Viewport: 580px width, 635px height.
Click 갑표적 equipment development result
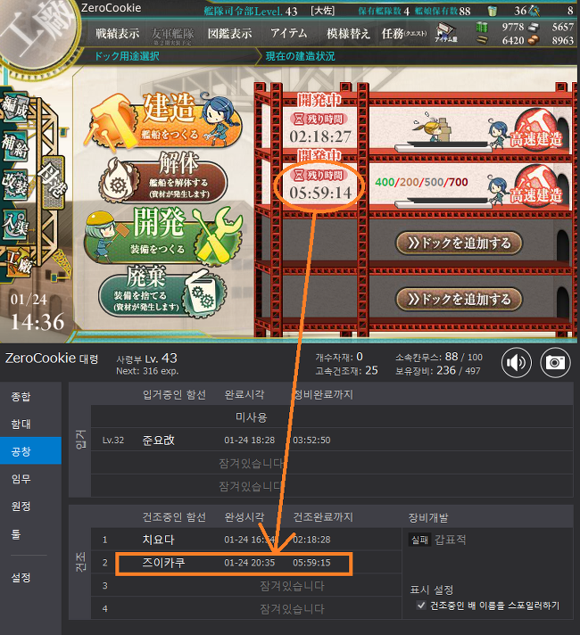pos(450,540)
